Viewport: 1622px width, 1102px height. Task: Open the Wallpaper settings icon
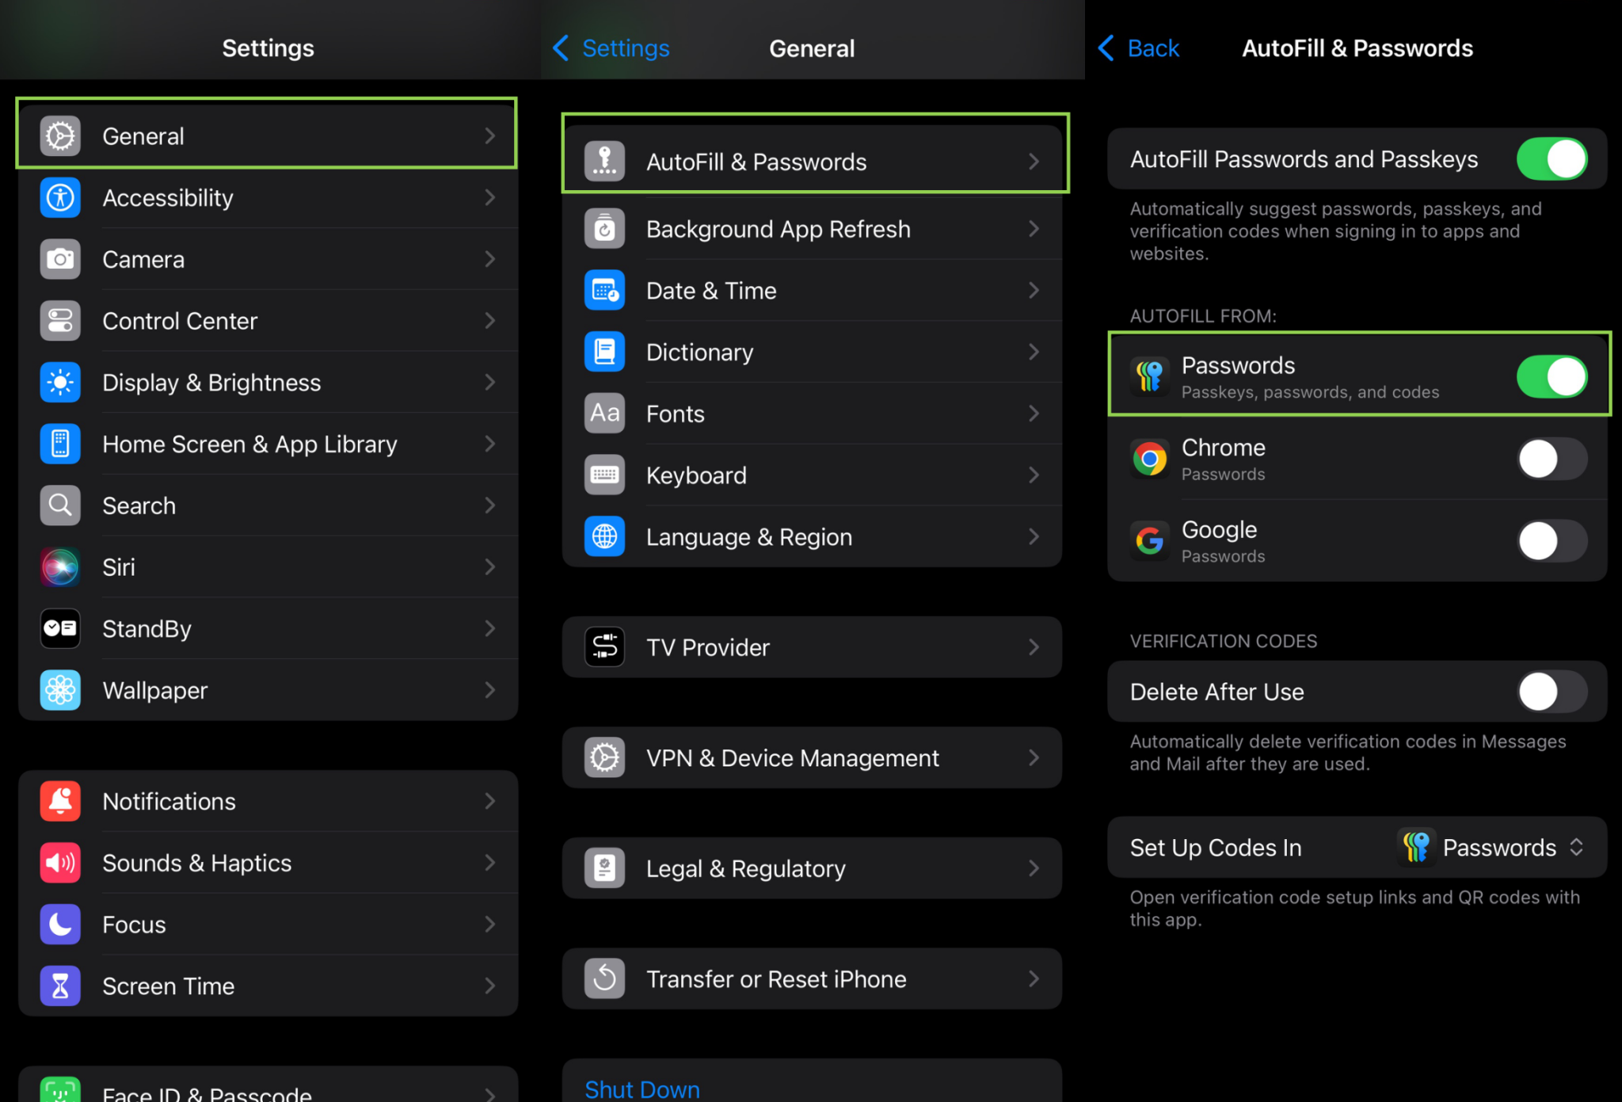[x=59, y=690]
